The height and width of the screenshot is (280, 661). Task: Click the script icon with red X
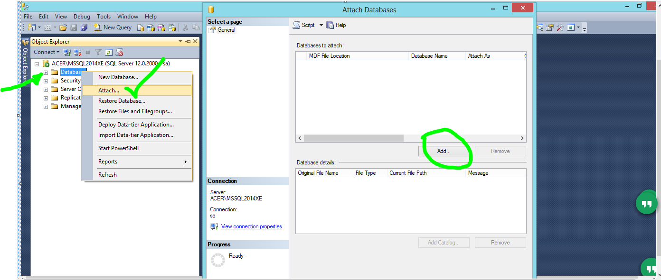click(x=120, y=52)
